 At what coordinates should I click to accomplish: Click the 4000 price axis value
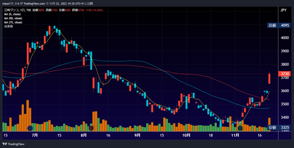[x=285, y=38]
